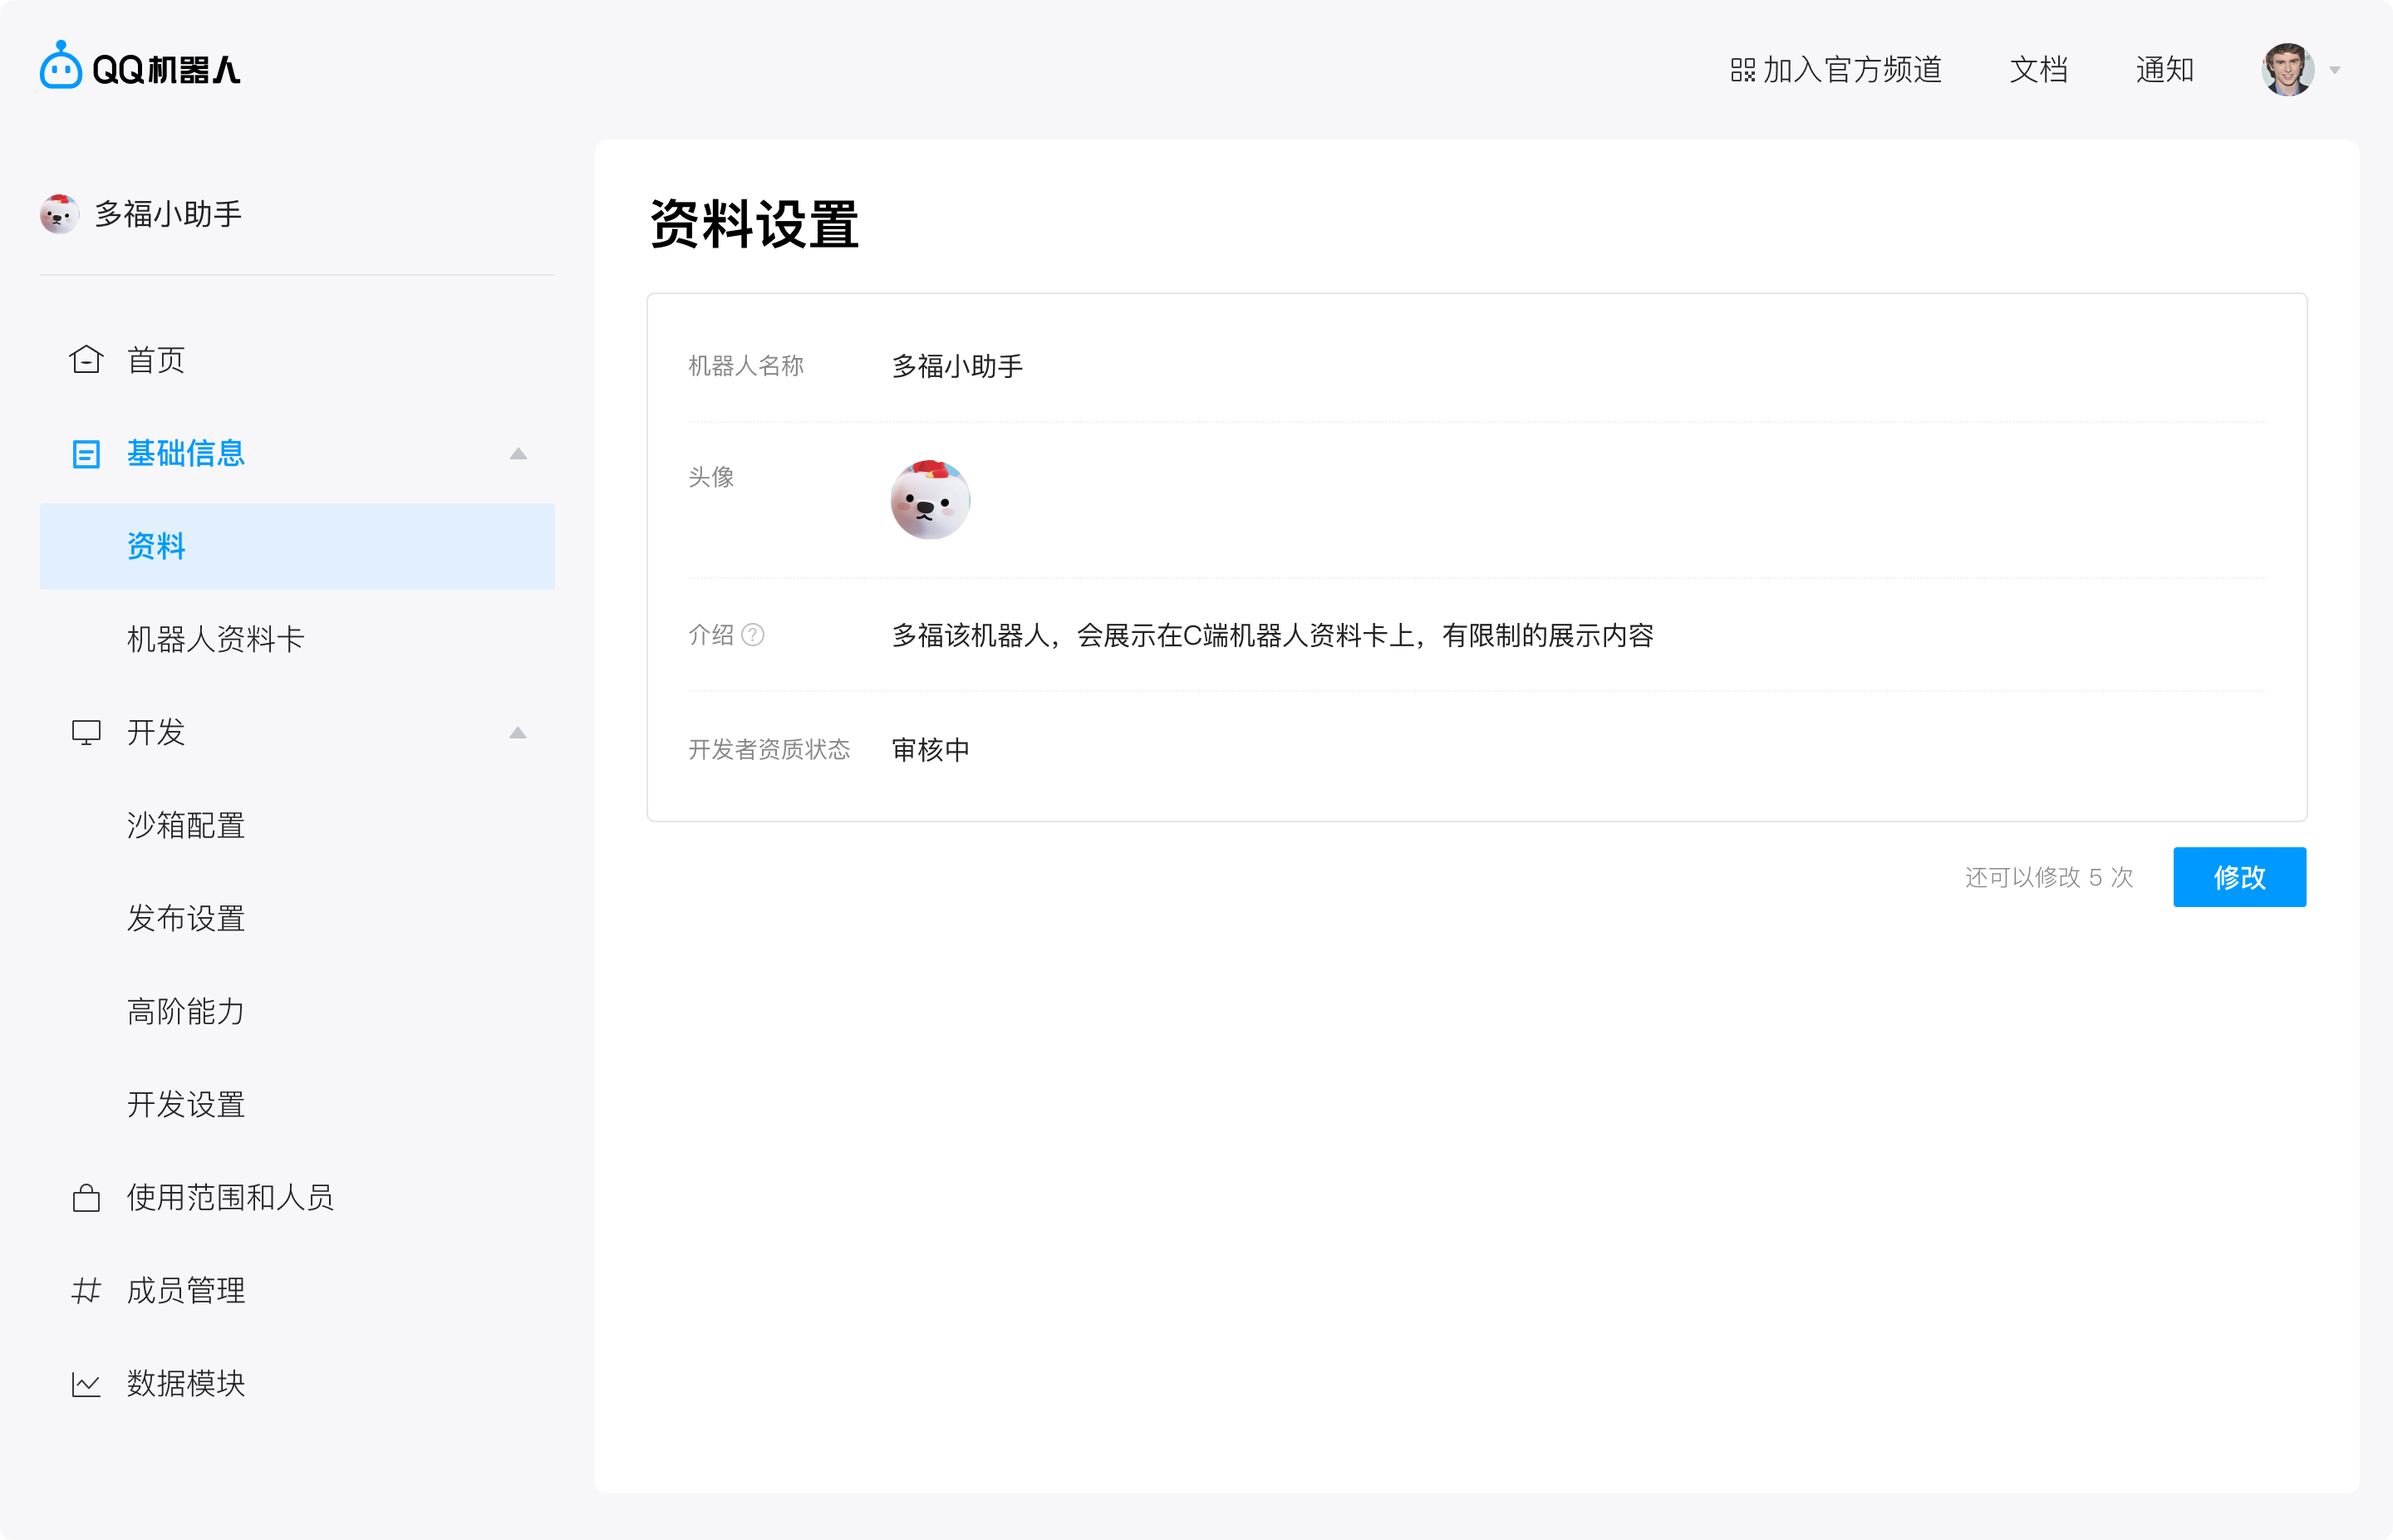Screen dimensions: 2393x1540
Task: Collapse the 开发 section triangle
Action: click(x=519, y=732)
